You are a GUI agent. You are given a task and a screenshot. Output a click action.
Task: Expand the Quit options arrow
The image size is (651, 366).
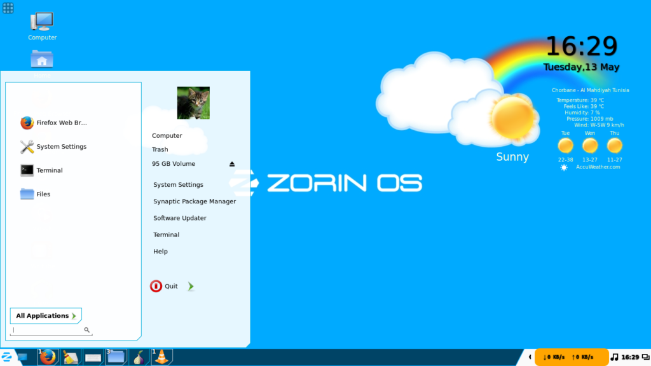coord(191,287)
